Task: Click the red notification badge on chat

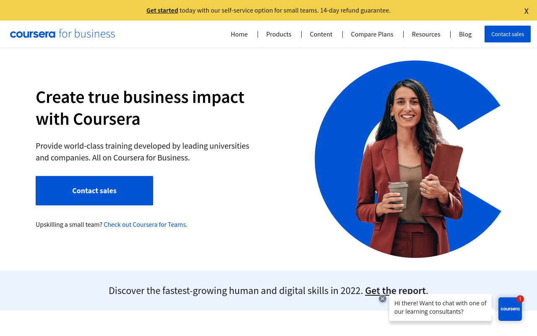Action: (520, 299)
